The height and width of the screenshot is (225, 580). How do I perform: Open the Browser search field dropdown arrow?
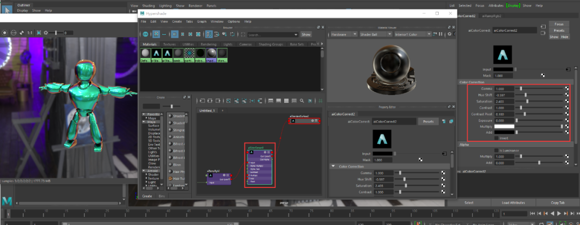(295, 35)
